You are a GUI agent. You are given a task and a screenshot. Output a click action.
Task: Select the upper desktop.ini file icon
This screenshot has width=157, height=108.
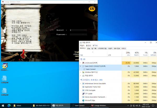click(5, 79)
